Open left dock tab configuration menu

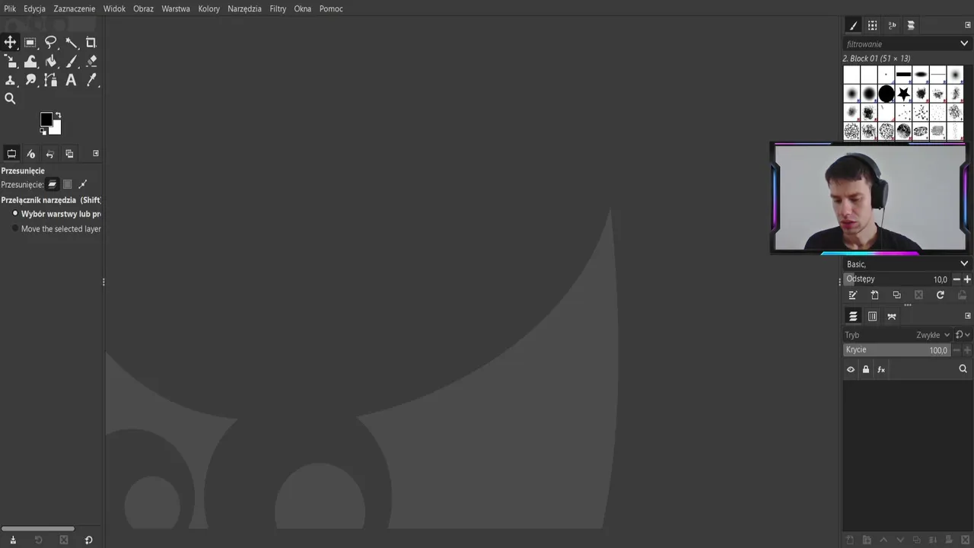click(96, 154)
